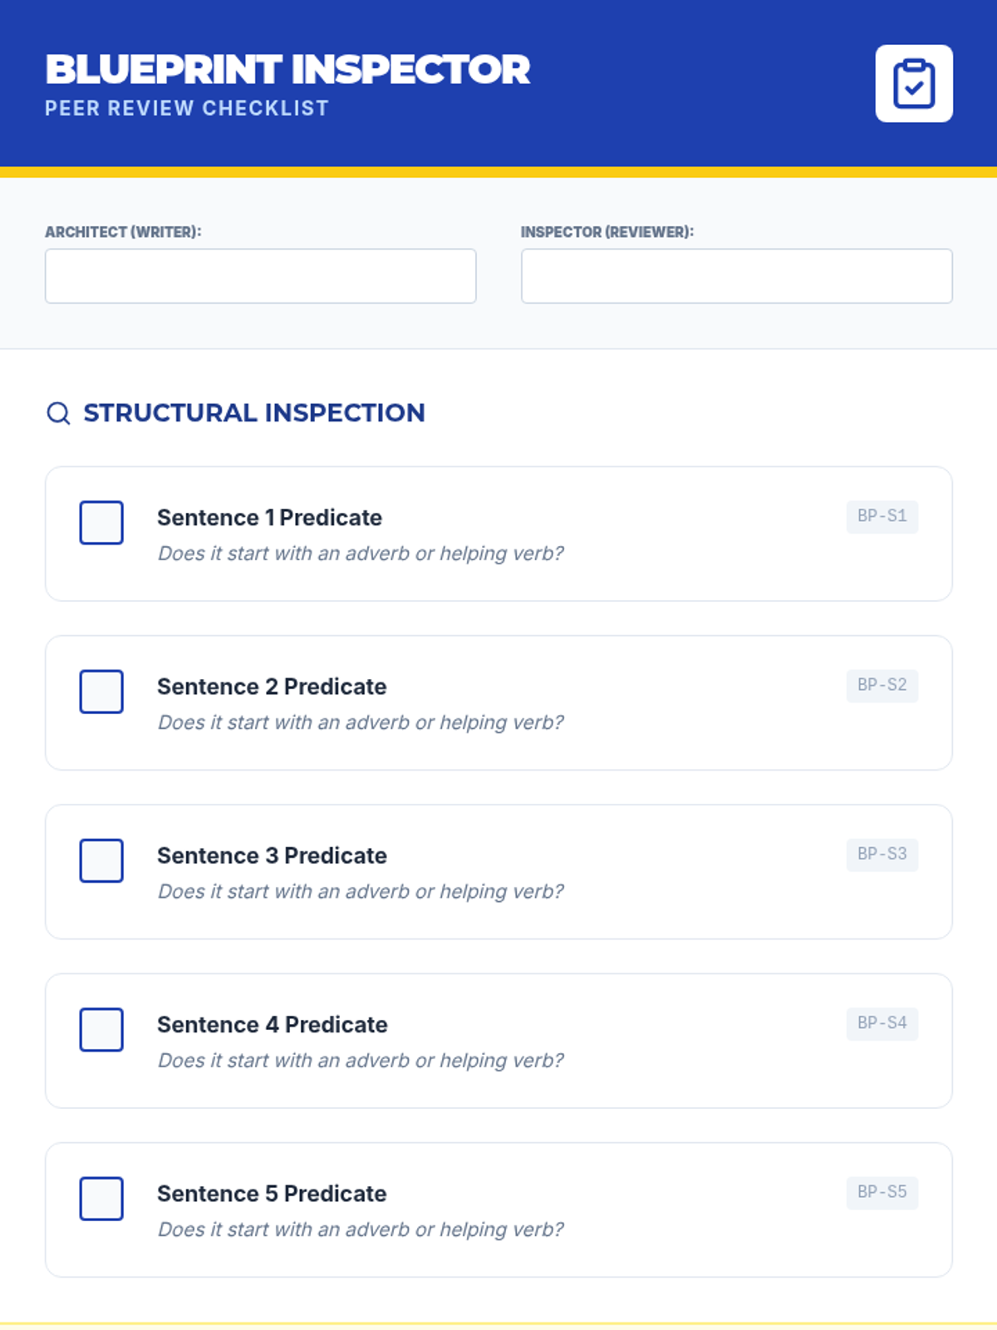Toggle the Sentence 3 Predicate checkbox
The height and width of the screenshot is (1330, 997).
tap(101, 860)
